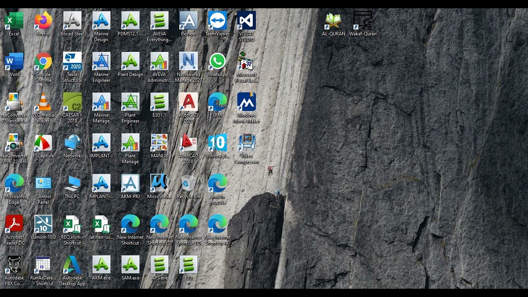Click the New Internet Shortcut (2) icon

pyautogui.click(x=189, y=224)
